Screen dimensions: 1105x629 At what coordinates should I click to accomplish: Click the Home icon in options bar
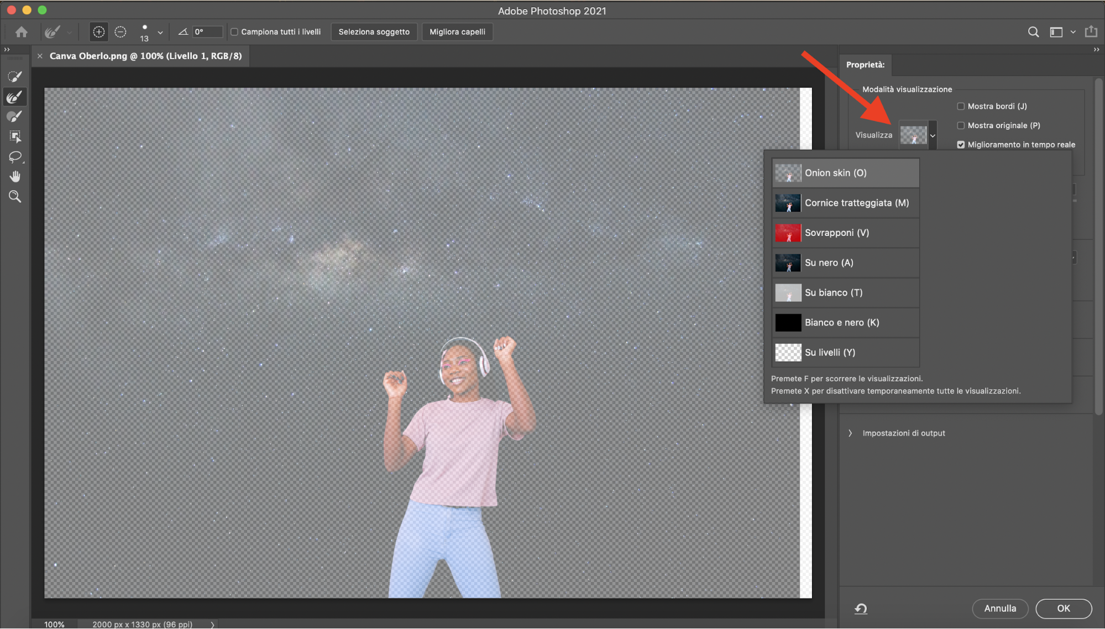[22, 32]
